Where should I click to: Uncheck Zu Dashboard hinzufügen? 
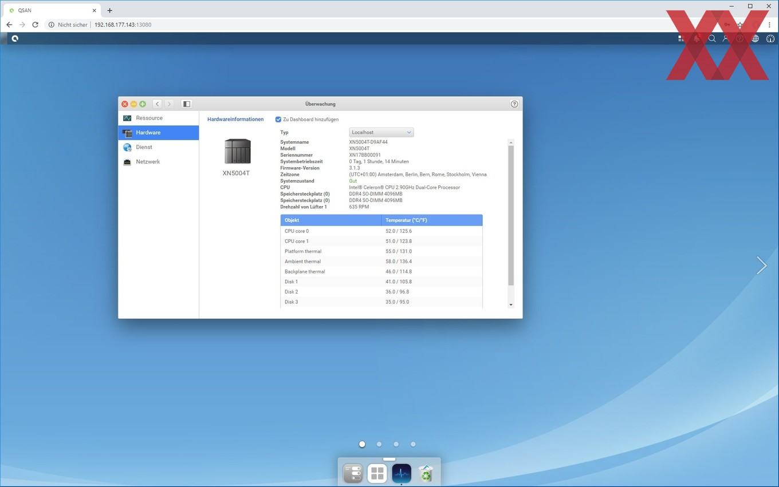tap(278, 120)
